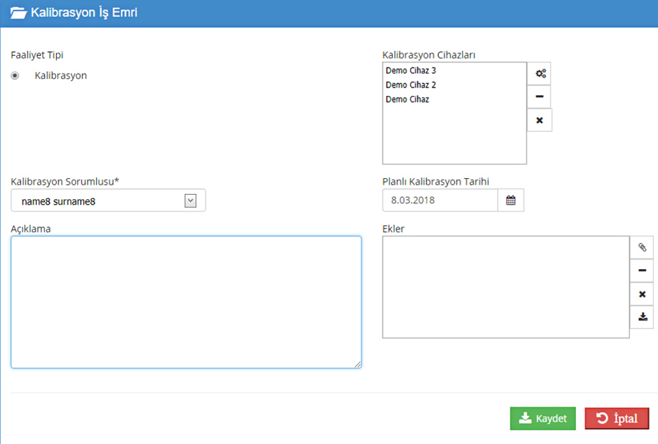Click the X button beside Kalibrasyon Cihazları list
658x444 pixels.
540,120
